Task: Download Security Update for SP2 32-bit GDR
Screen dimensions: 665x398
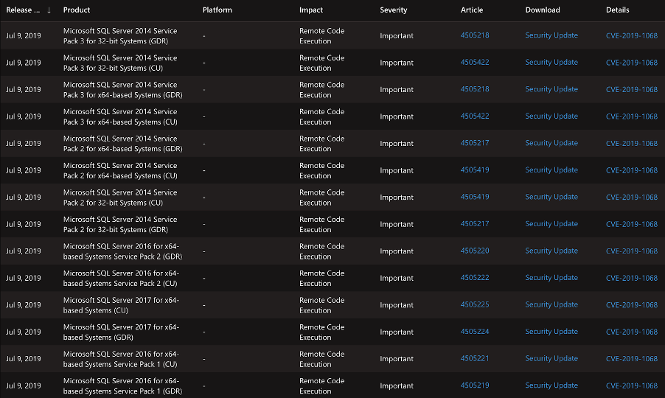Action: 551,224
